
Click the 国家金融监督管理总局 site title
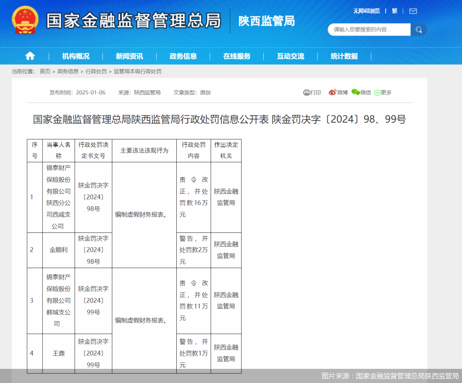click(x=133, y=21)
